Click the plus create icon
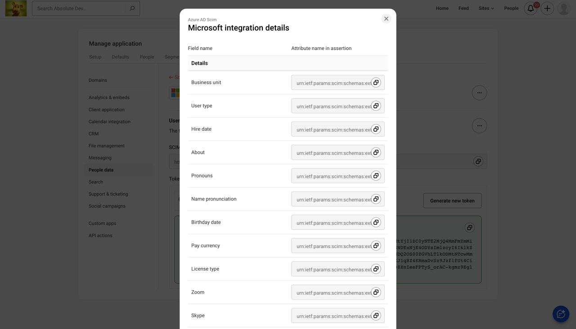This screenshot has width=576, height=329. [x=547, y=8]
